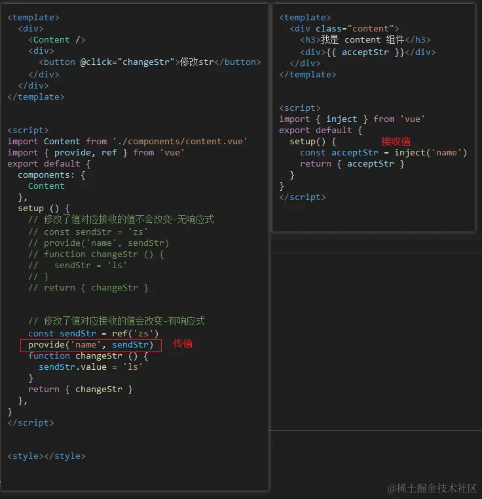Click the closing "</template>" tag in left pane
This screenshot has width=482, height=499.
[x=36, y=97]
